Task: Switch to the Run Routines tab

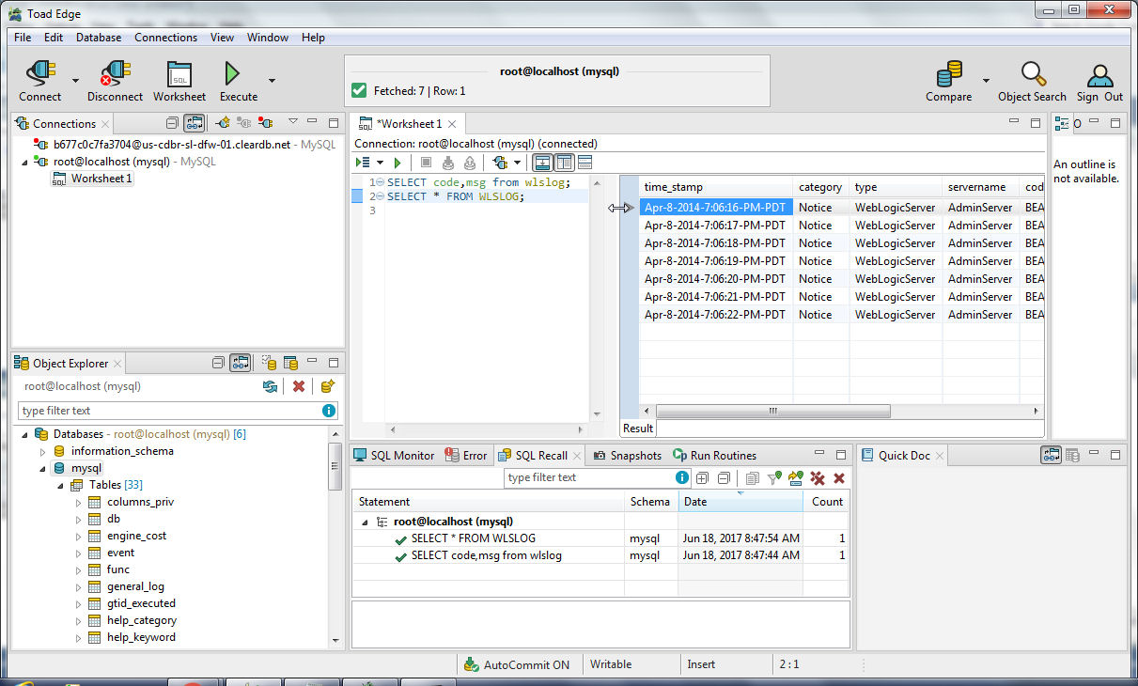Action: (x=714, y=455)
